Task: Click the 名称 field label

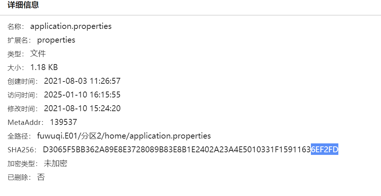Action: 15,27
